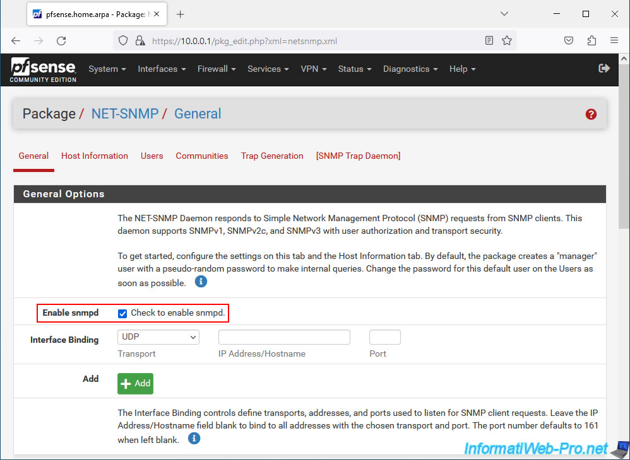Switch to Host Information tab
The width and height of the screenshot is (630, 460).
(95, 156)
